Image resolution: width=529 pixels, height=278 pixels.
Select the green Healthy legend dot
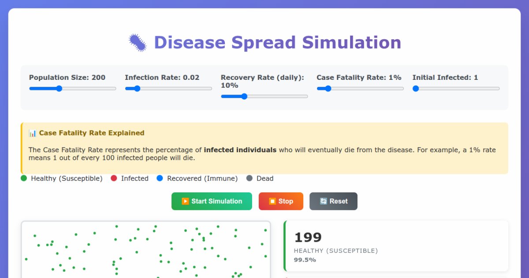23,178
